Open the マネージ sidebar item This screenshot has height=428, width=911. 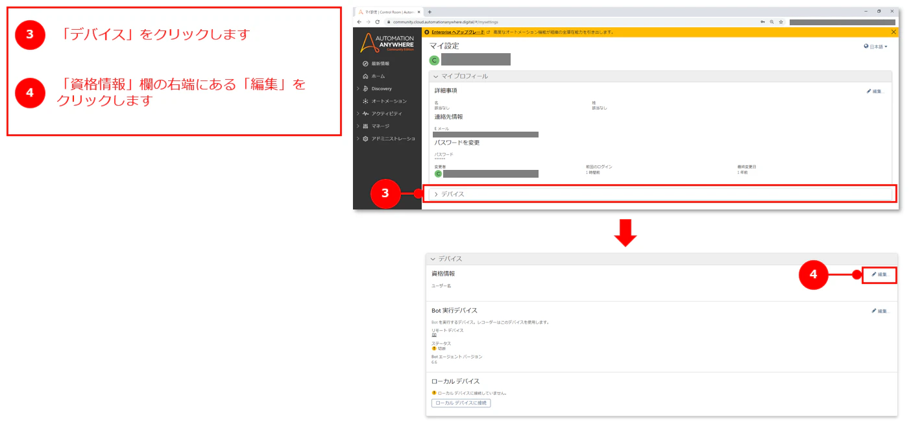tap(376, 126)
